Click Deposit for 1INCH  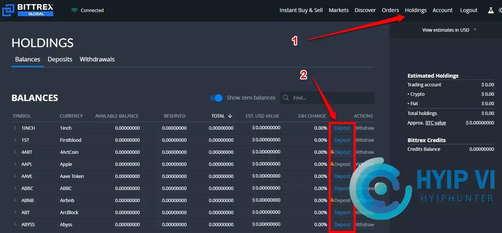click(343, 128)
